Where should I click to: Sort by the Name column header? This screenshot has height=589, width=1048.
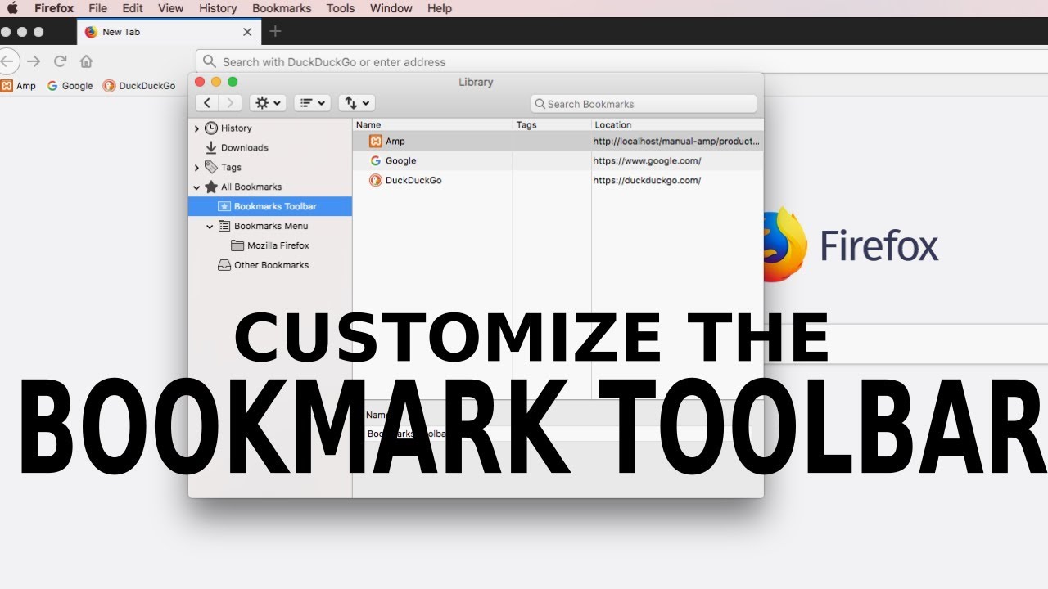point(433,125)
